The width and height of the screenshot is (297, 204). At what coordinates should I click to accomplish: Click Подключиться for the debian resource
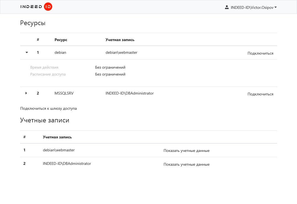pyautogui.click(x=260, y=53)
